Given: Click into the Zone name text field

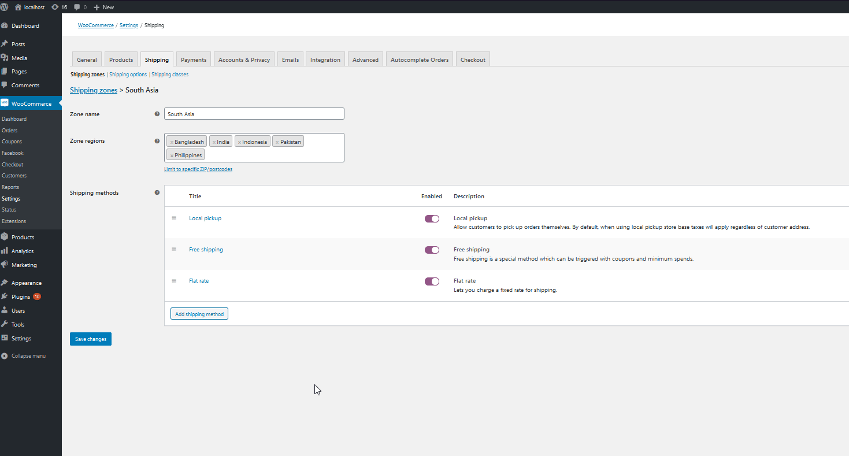Looking at the screenshot, I should [254, 114].
